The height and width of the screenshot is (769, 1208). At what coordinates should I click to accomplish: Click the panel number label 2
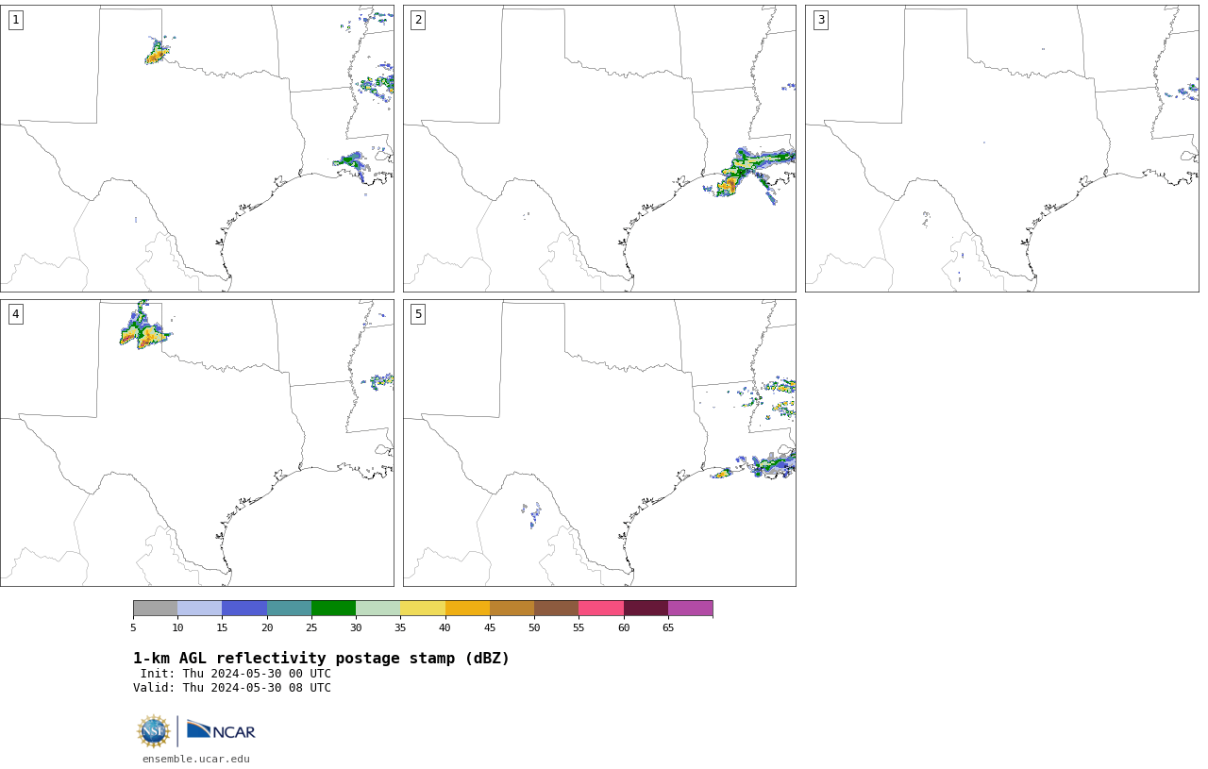418,20
